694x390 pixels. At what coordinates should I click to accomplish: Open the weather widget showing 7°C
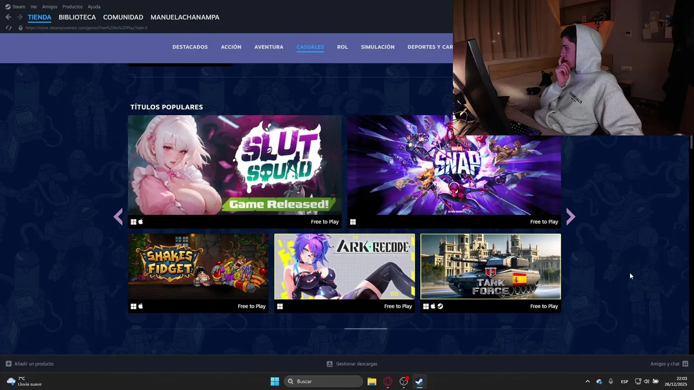pos(24,381)
